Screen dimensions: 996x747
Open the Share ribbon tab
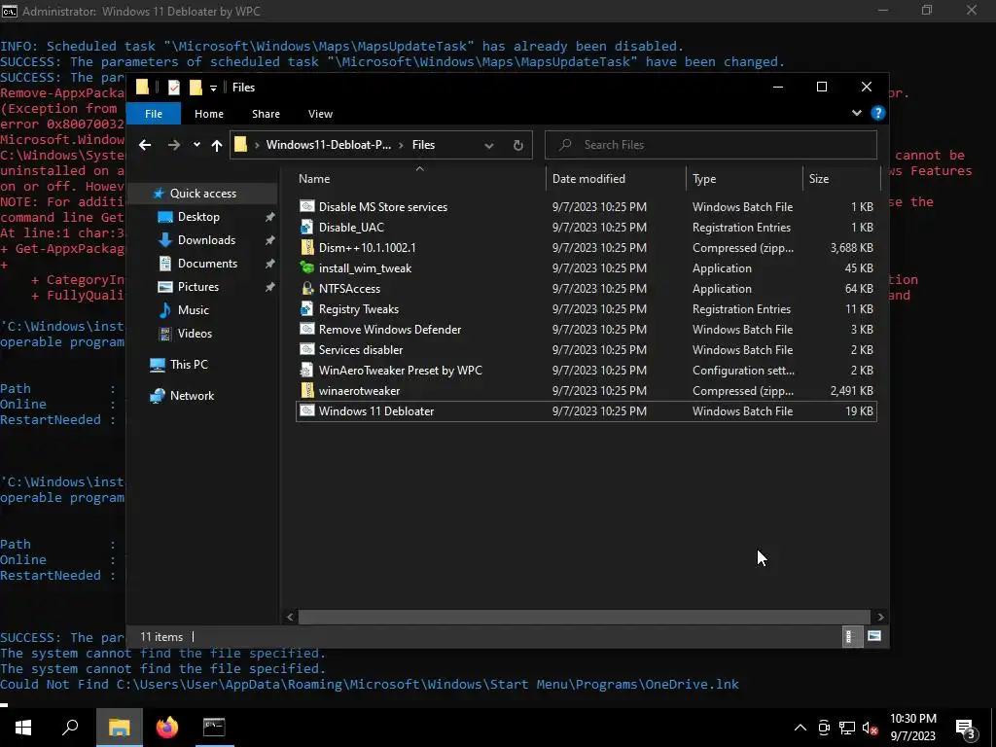[x=266, y=114]
